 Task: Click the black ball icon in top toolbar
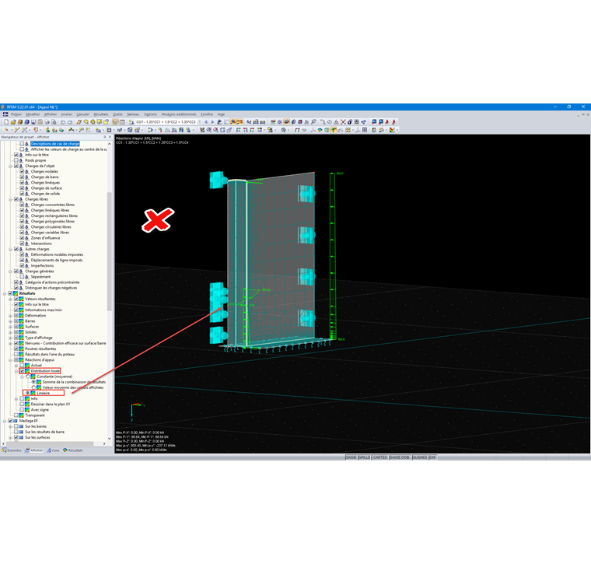click(x=350, y=122)
